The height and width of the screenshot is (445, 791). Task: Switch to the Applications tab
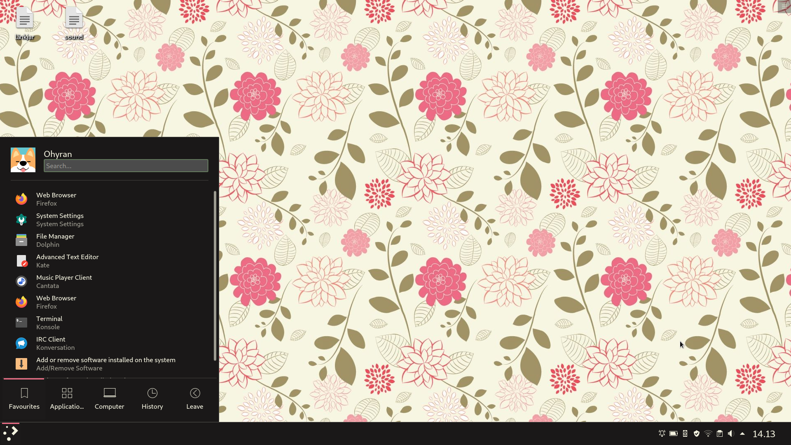[x=67, y=399]
